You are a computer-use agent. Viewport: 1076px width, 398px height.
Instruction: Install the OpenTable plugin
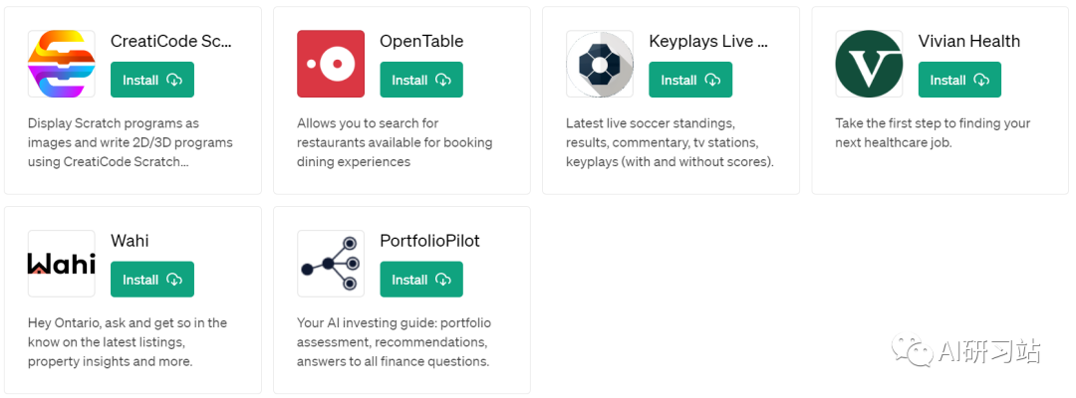coord(421,81)
